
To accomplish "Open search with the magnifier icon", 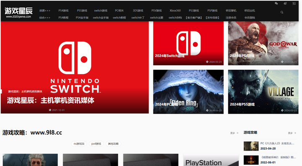I will [282, 12].
